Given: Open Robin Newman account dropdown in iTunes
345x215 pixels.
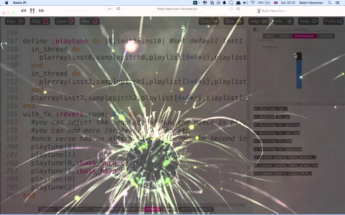Looking at the screenshot, I should point(272,11).
